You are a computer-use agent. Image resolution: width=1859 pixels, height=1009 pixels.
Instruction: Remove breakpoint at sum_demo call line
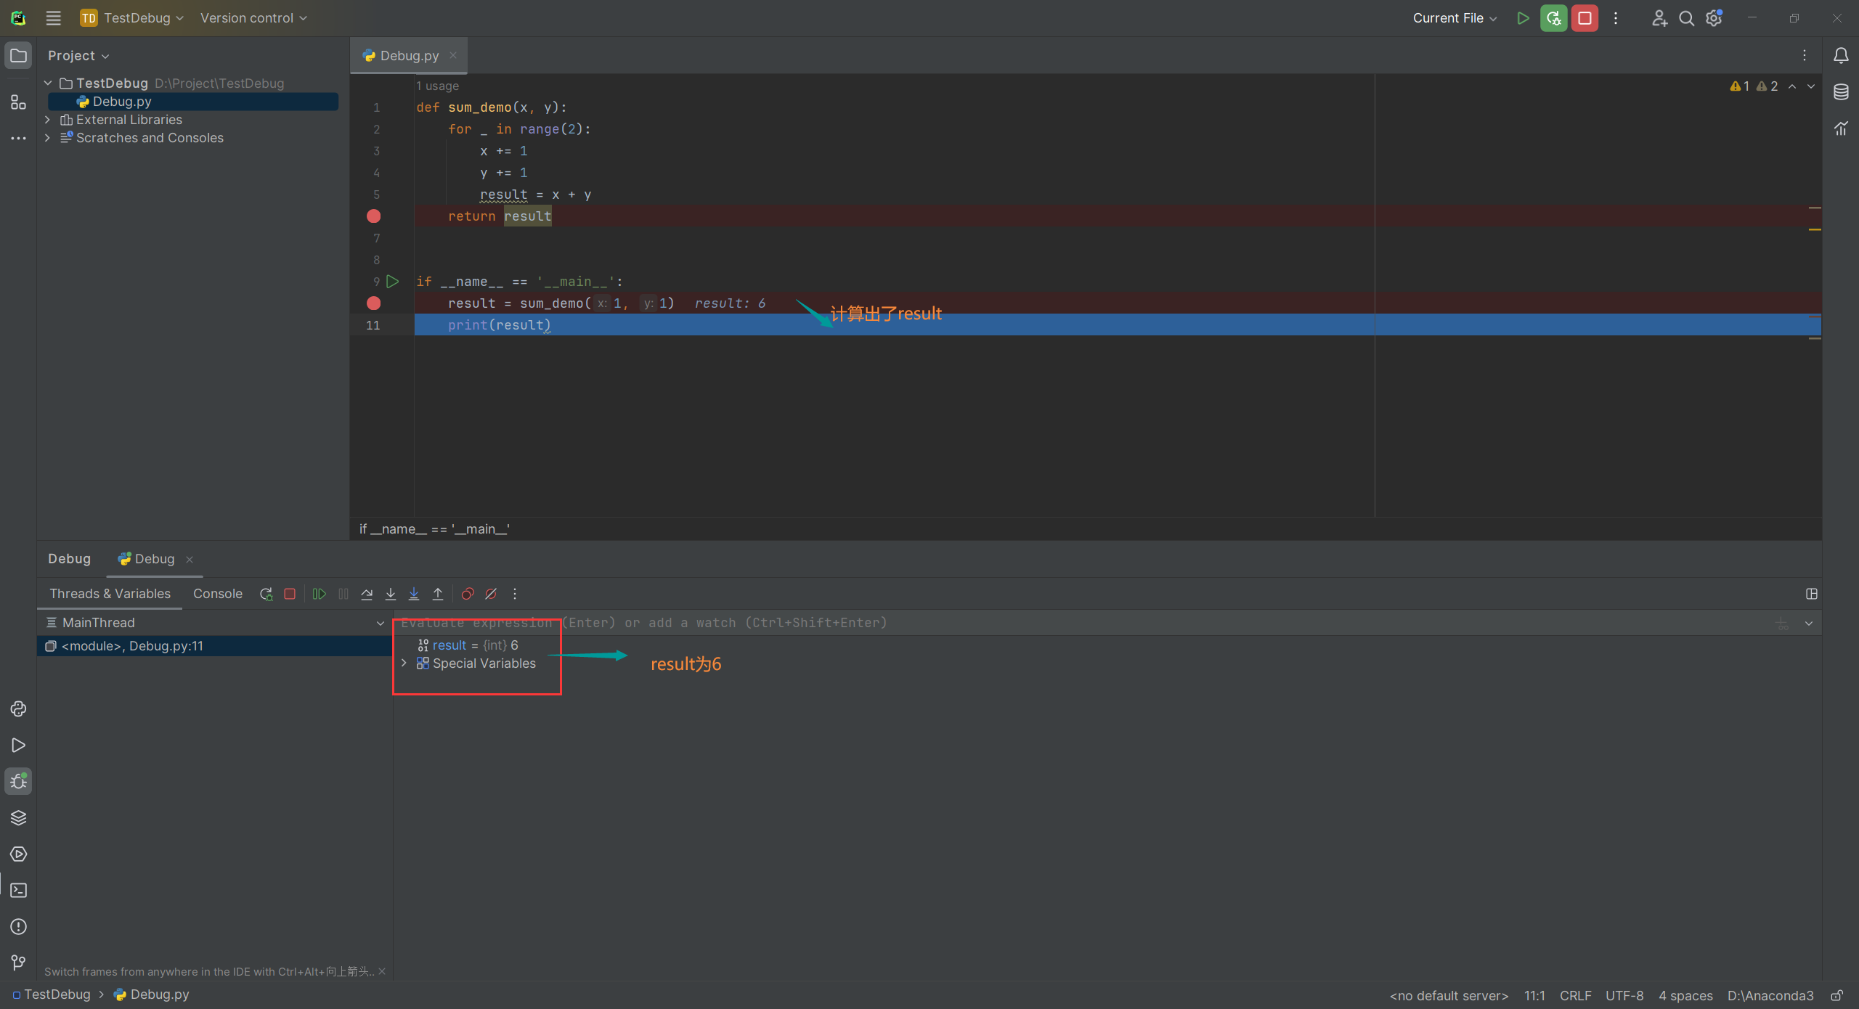click(x=373, y=303)
